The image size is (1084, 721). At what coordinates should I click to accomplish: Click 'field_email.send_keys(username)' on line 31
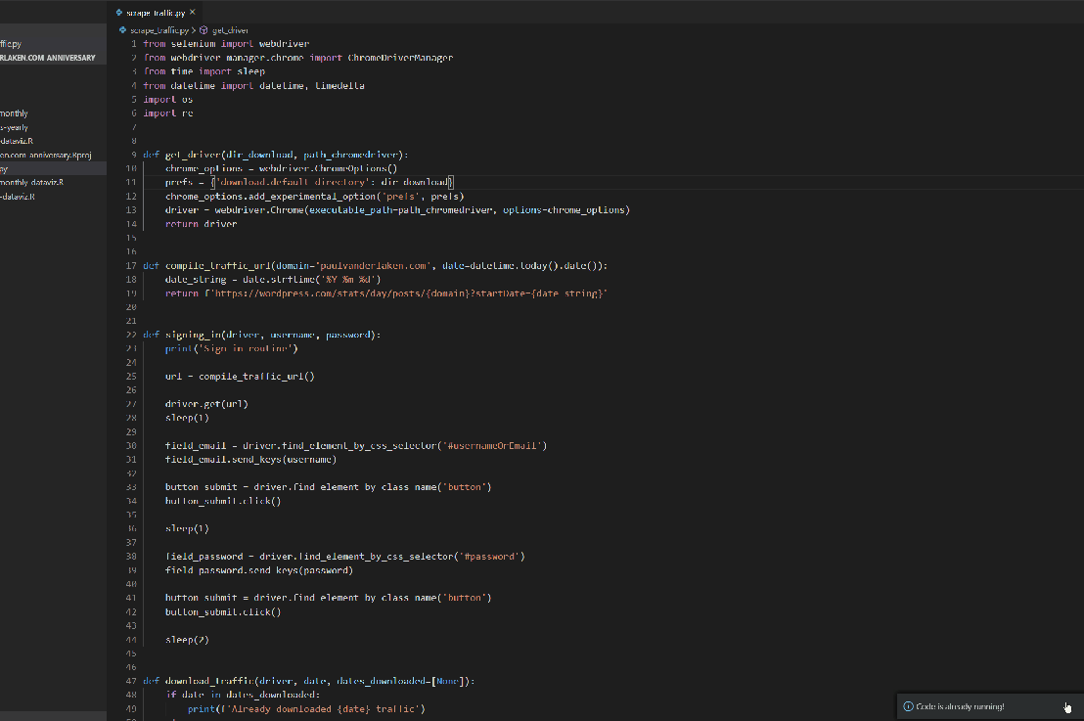(x=251, y=460)
